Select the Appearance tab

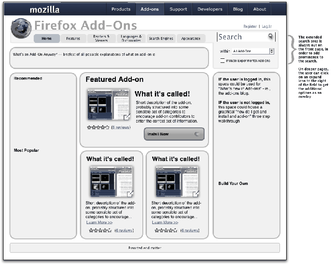tap(191, 38)
